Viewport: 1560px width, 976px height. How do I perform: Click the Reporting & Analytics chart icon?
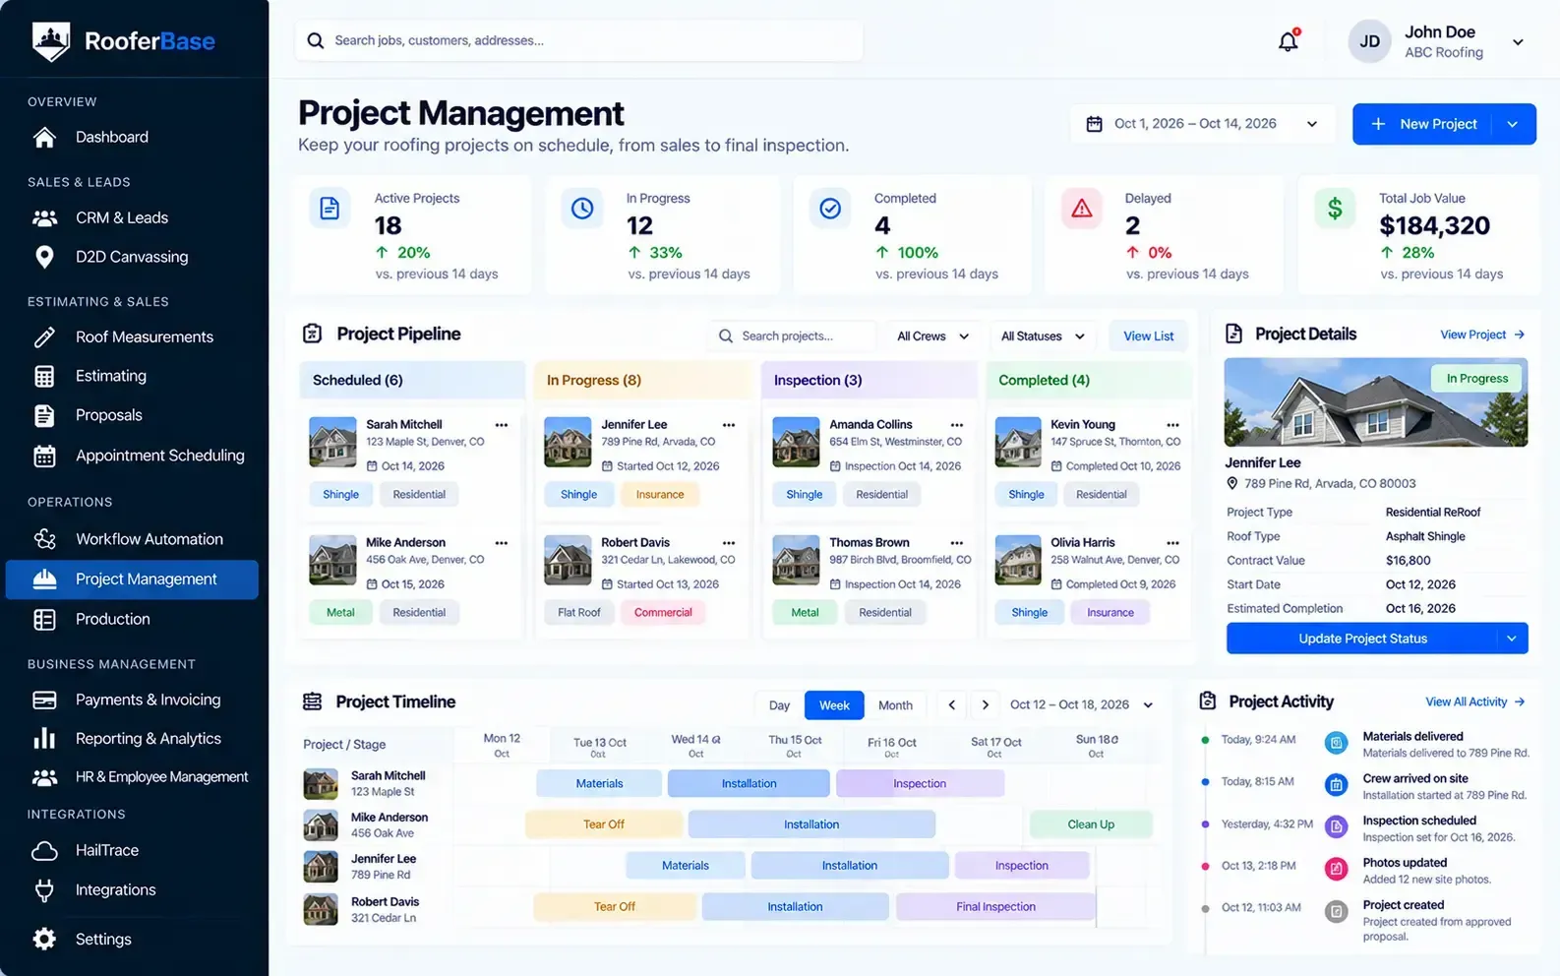point(44,738)
